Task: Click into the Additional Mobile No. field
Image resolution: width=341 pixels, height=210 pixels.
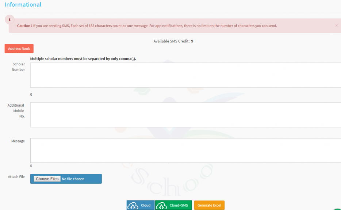Action: click(x=185, y=115)
